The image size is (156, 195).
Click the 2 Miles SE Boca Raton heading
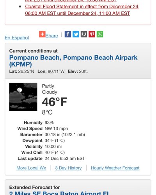point(59,193)
